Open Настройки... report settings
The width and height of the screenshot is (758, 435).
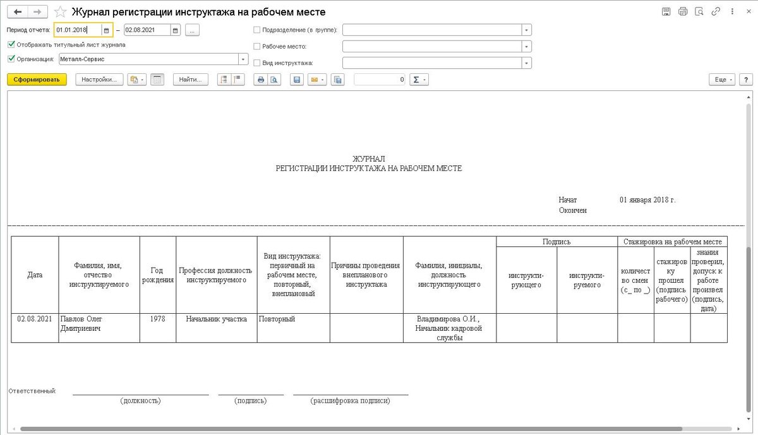(99, 80)
